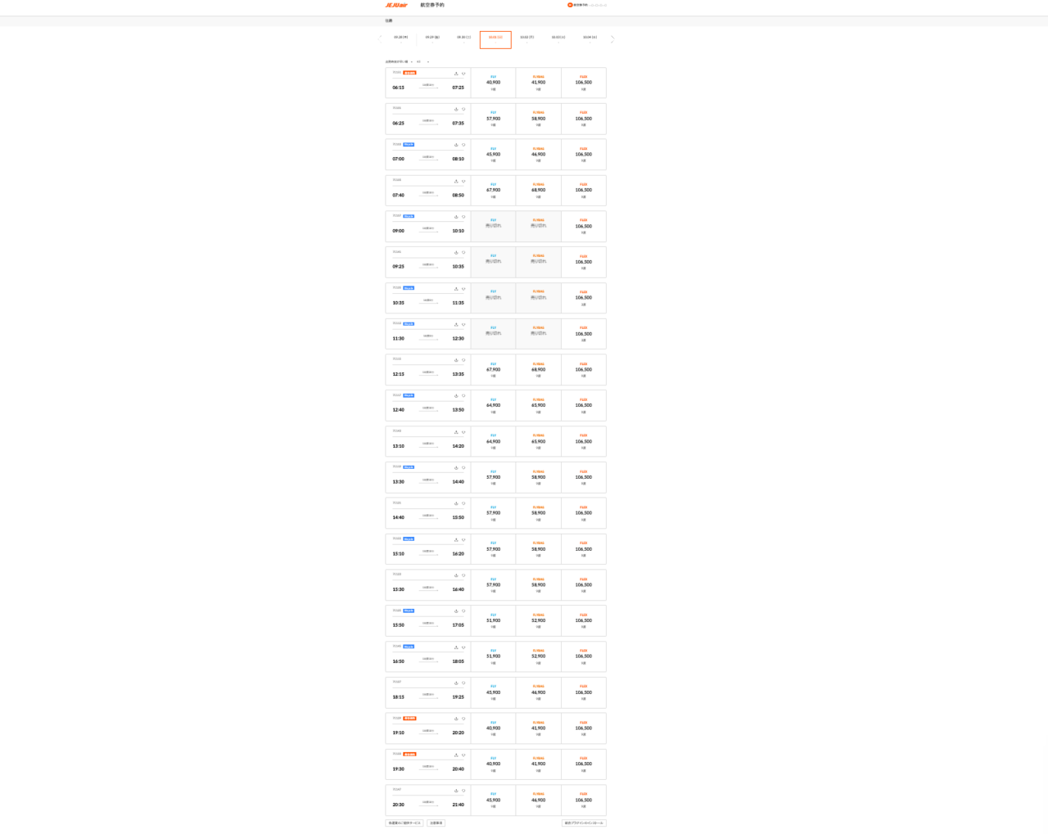The image size is (1048, 834).
Task: Favorite the 06:15 flight with the heart icon
Action: coord(463,74)
